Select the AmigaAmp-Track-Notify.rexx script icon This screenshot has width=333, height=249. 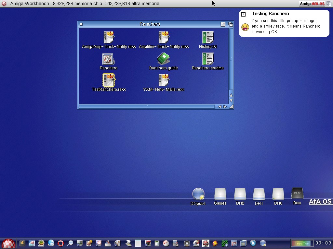pos(109,38)
